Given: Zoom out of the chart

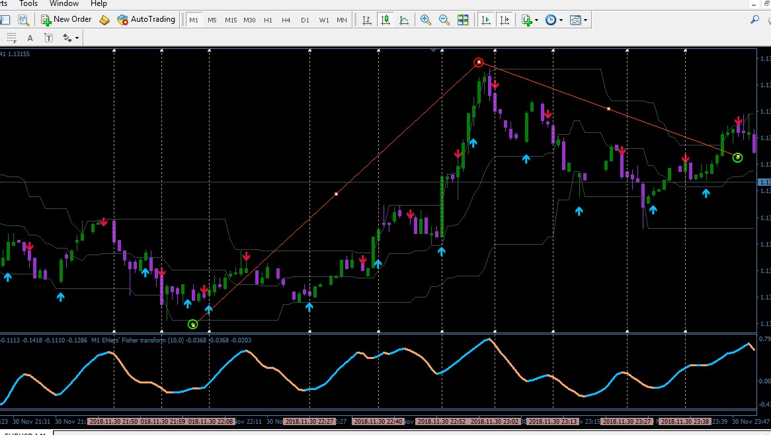Looking at the screenshot, I should pos(444,20).
